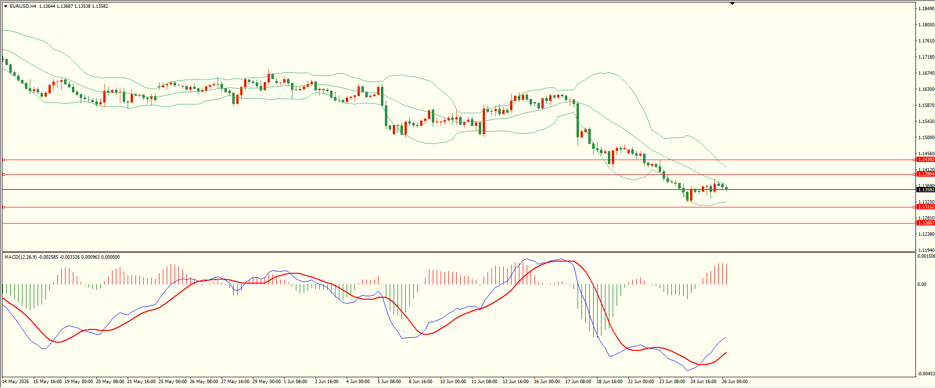Viewport: 935px width, 388px height.
Task: Click the 22 Jun 00:00 time label
Action: click(641, 382)
